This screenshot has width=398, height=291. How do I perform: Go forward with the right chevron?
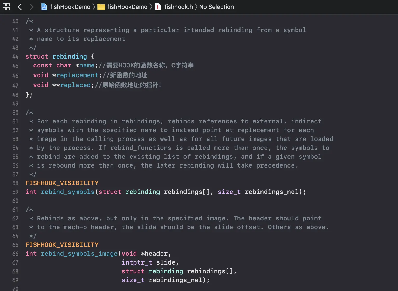[31, 7]
